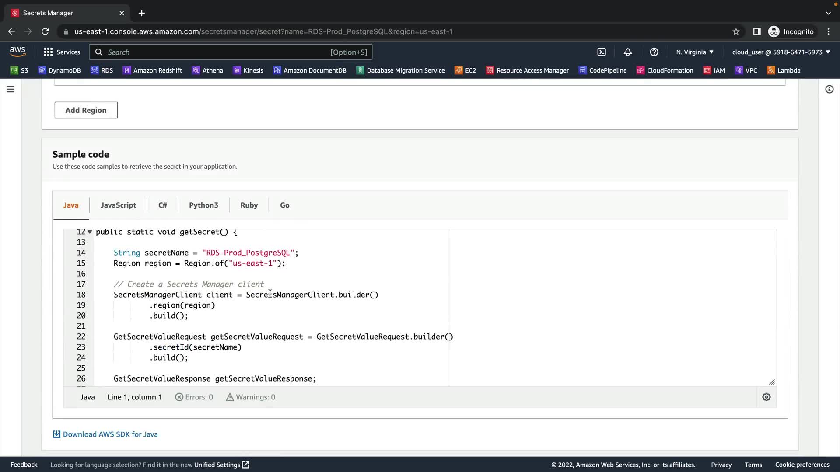Switch to the JavaScript code tab
The width and height of the screenshot is (840, 472).
(118, 205)
